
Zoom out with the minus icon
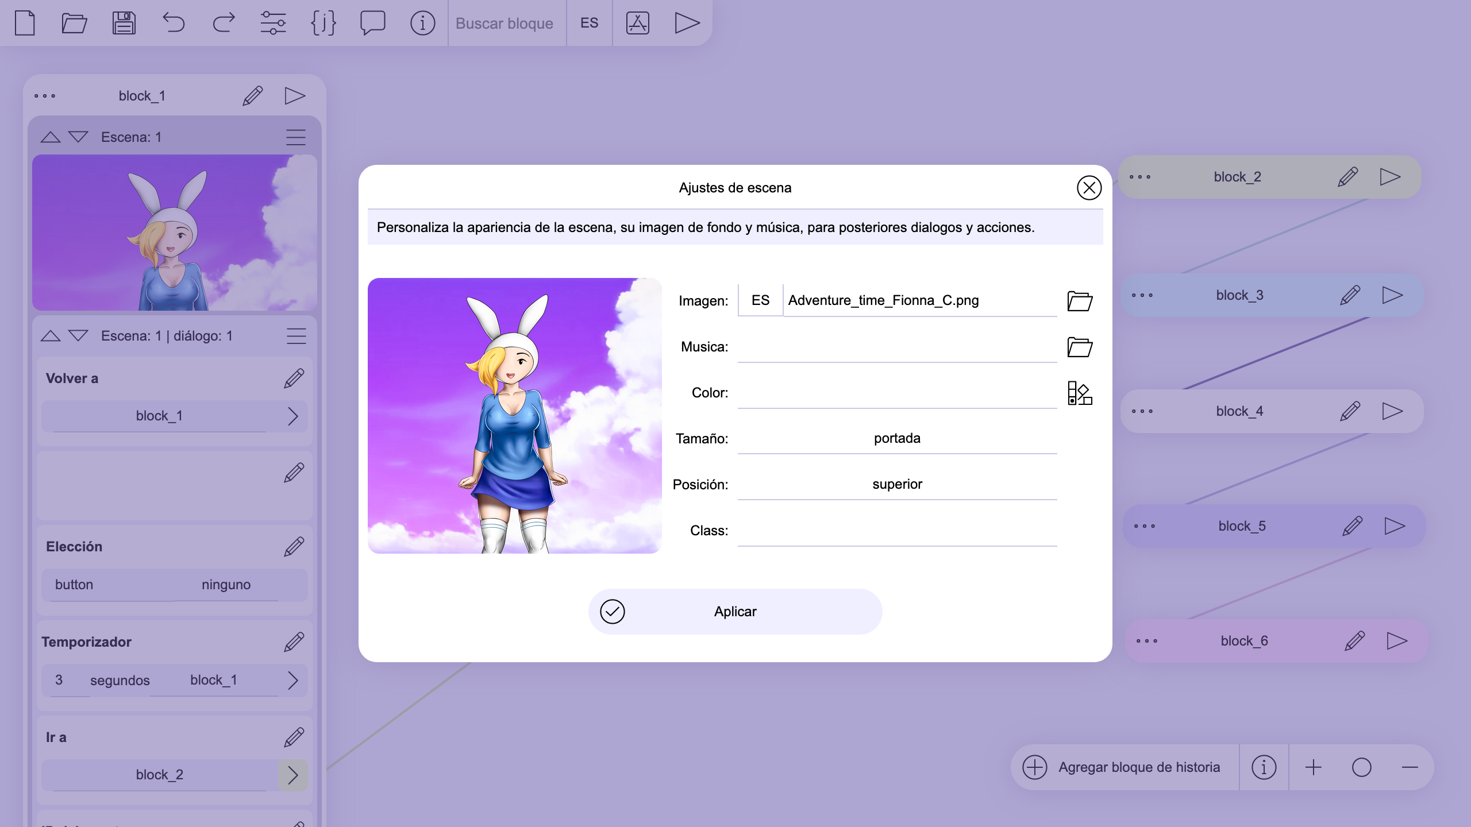tap(1410, 767)
